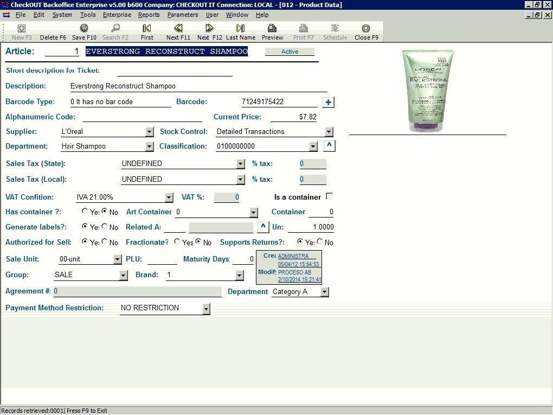Jump to Last record icon
Viewport: 553px width, 415px height.
tap(240, 28)
